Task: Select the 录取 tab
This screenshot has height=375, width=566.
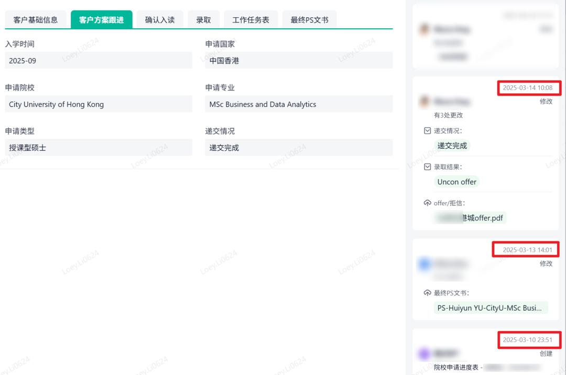Action: click(x=203, y=20)
